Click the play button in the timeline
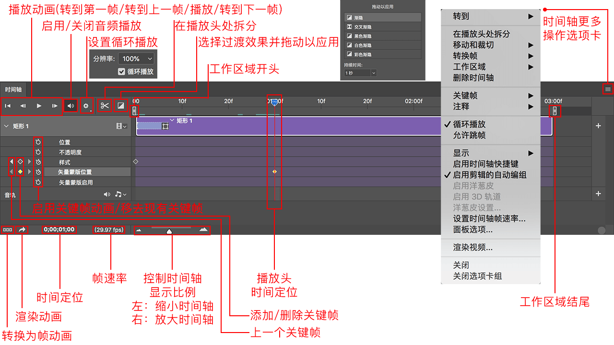Image resolution: width=614 pixels, height=345 pixels. pos(39,106)
